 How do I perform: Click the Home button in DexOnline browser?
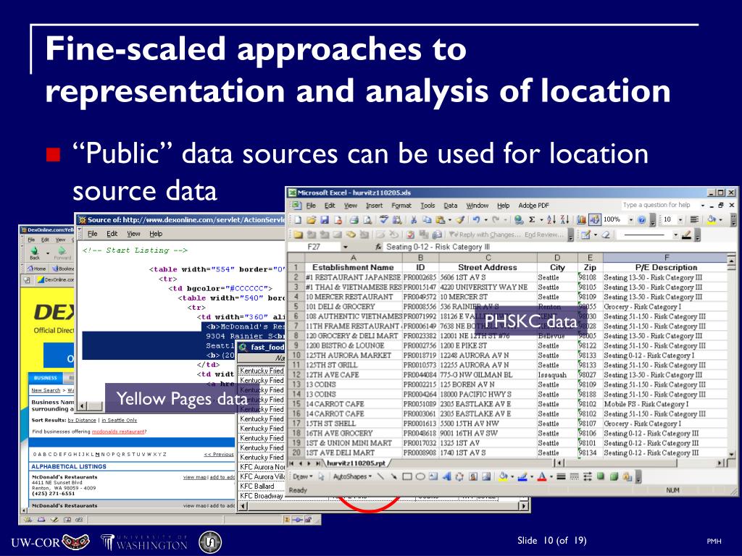click(x=36, y=269)
